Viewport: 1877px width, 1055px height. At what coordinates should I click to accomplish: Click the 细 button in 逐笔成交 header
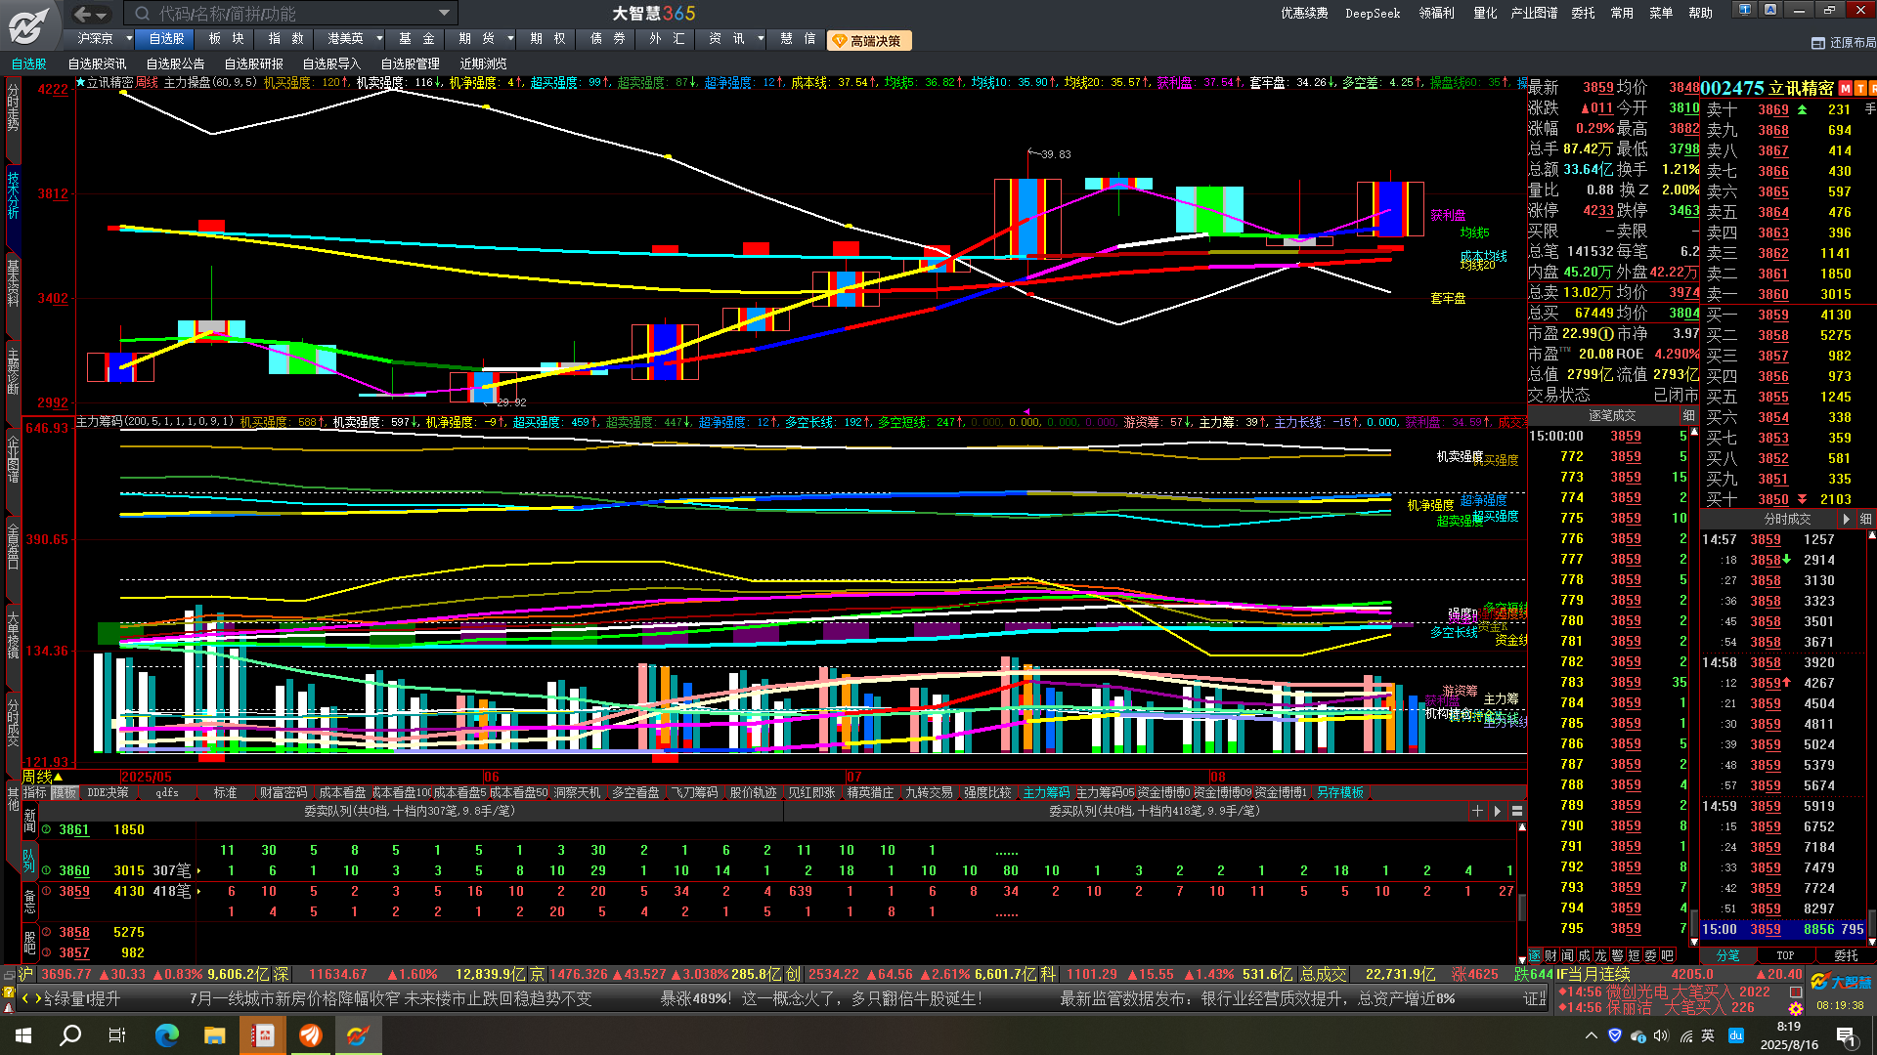point(1688,416)
